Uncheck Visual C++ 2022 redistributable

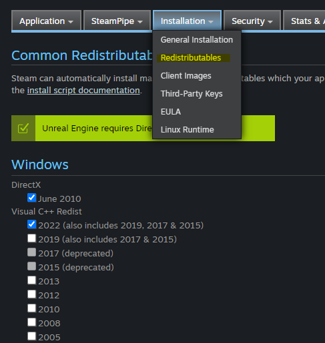click(x=31, y=224)
